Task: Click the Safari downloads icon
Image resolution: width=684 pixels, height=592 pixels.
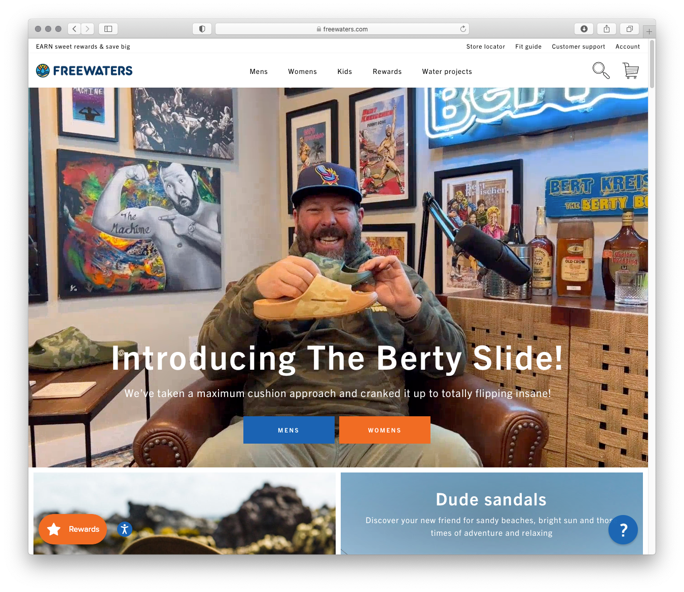Action: (584, 29)
